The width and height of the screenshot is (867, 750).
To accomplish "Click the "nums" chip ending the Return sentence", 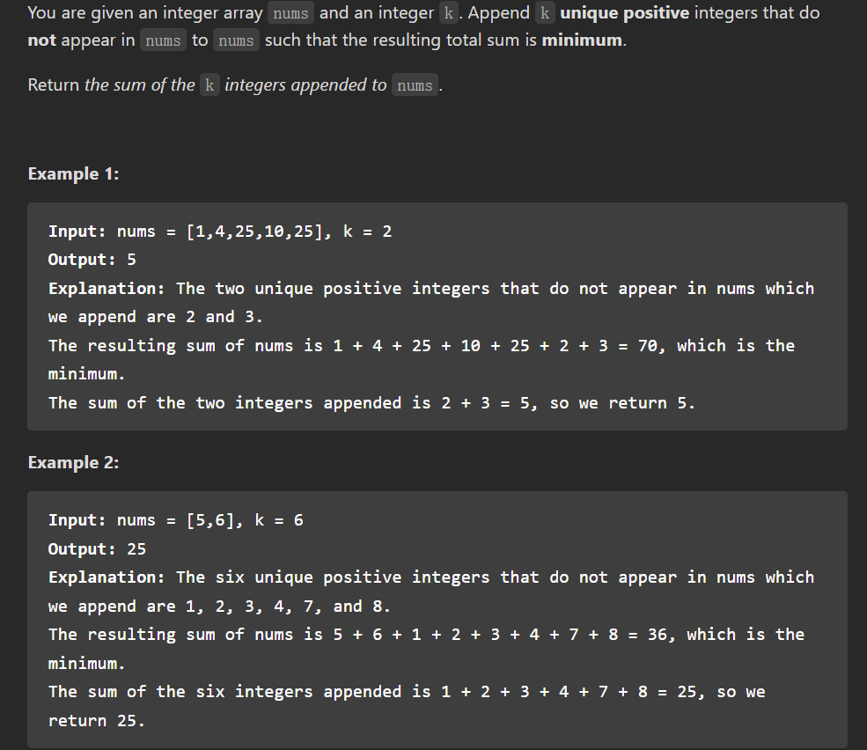I will click(415, 85).
